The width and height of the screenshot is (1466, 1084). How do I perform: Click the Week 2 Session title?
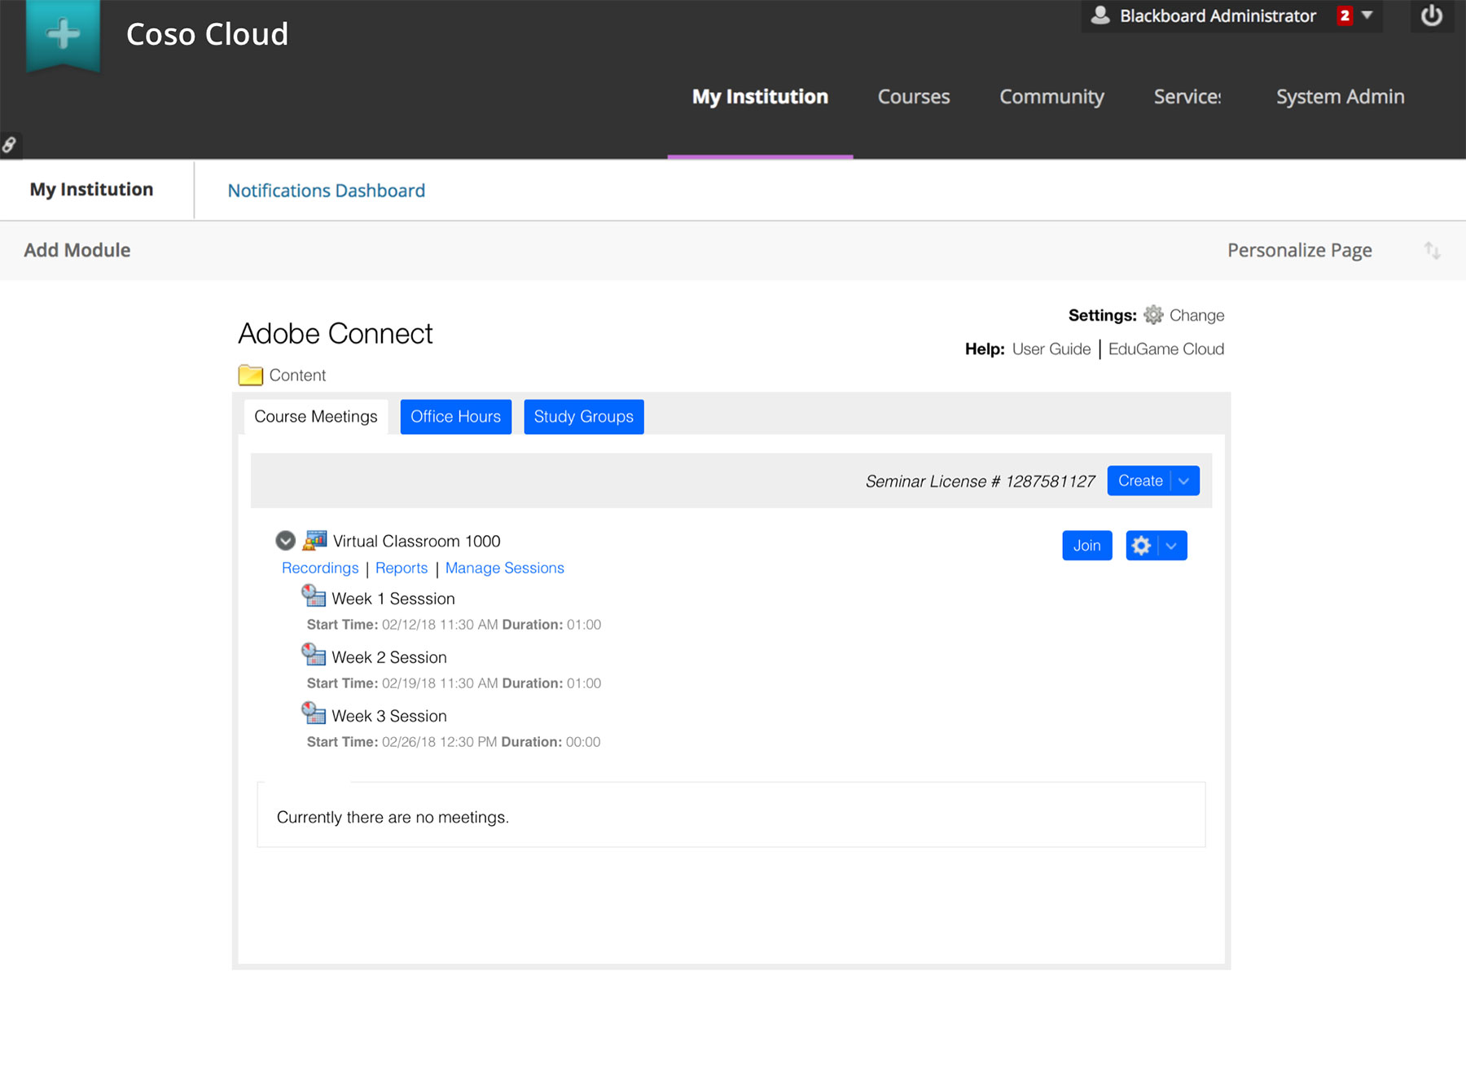tap(389, 657)
